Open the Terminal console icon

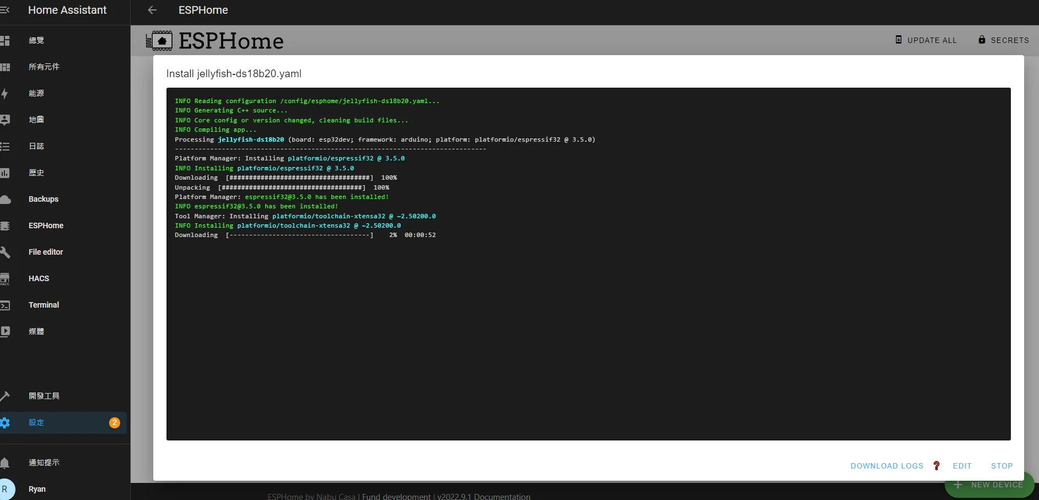point(5,305)
